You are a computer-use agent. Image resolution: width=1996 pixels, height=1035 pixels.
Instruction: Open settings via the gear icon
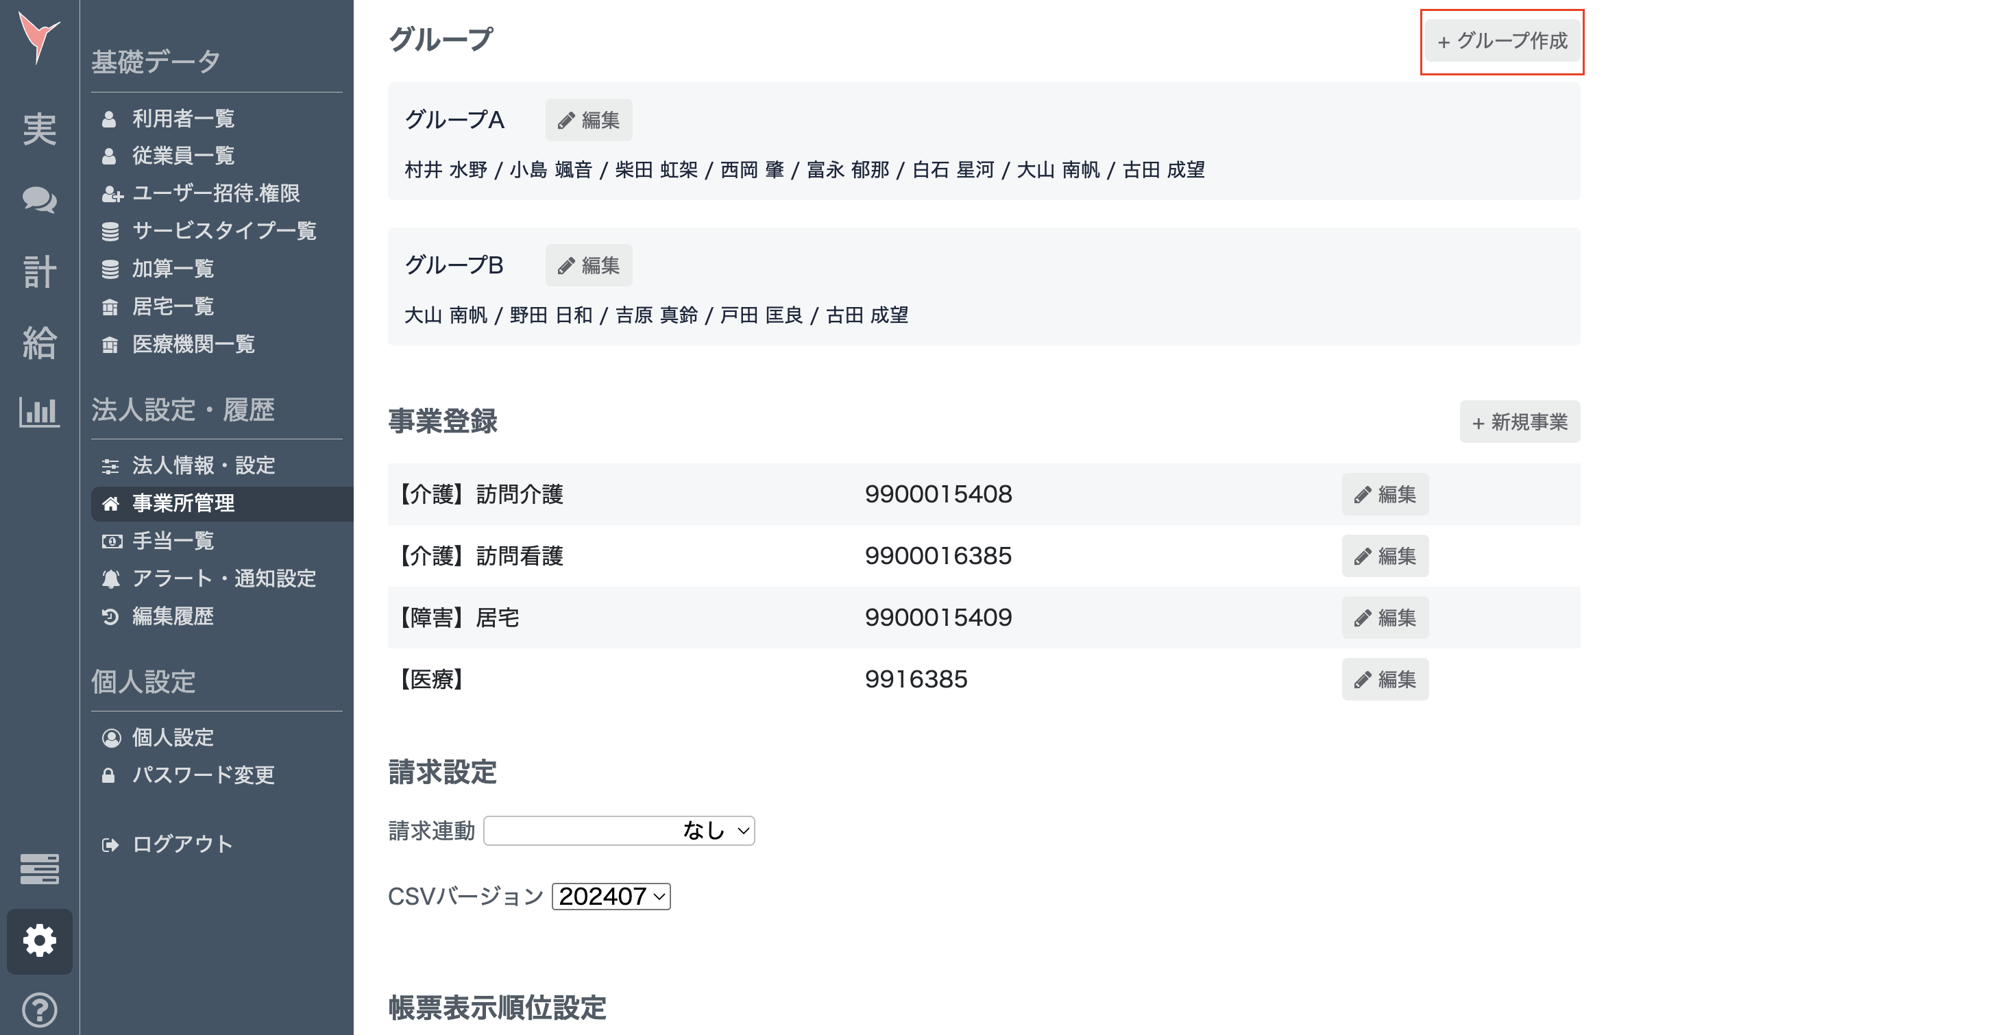pos(39,941)
